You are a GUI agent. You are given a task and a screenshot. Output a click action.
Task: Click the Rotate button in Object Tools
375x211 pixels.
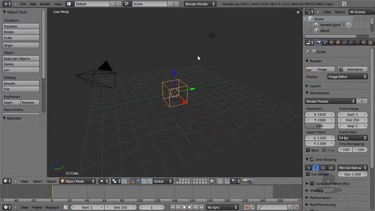pos(21,32)
